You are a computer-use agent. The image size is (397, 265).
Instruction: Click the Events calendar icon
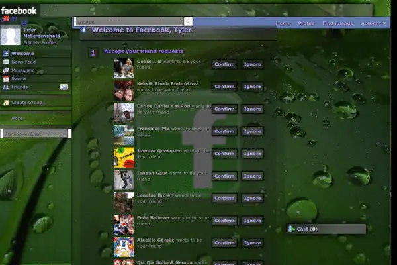click(6, 79)
